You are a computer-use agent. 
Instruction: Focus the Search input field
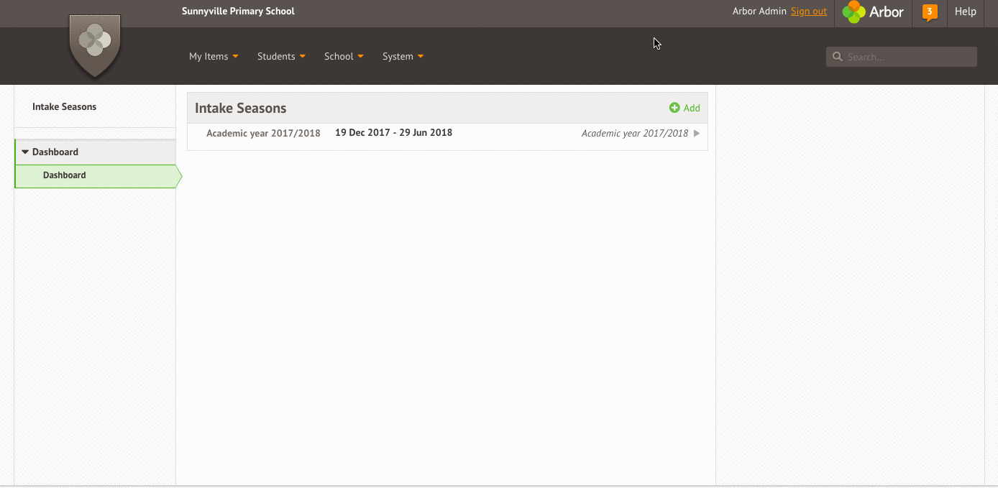coord(902,57)
